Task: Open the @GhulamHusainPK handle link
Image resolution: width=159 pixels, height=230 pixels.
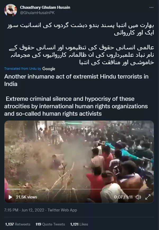Action: [x=37, y=13]
